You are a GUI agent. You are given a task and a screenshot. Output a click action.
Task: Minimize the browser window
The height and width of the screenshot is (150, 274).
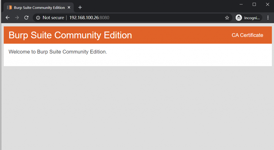pos(241,4)
